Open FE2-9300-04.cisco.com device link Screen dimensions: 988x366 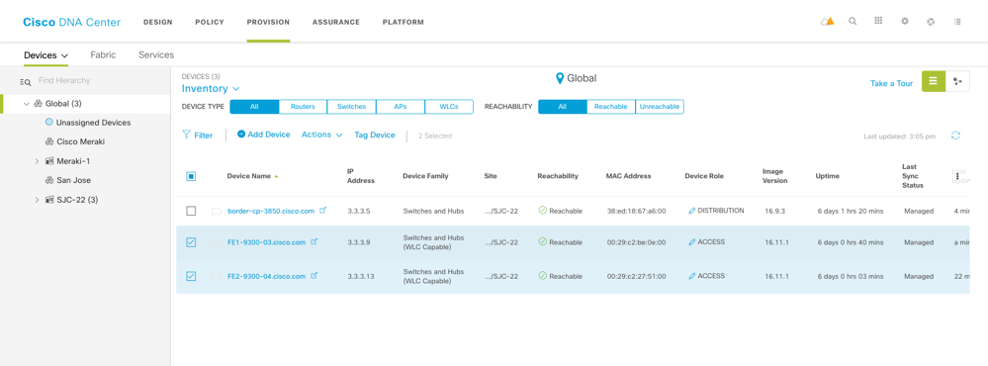pyautogui.click(x=267, y=276)
